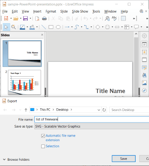Select the Lines and Arrows tool
Screen dimensions: 149x166
tap(67, 27)
